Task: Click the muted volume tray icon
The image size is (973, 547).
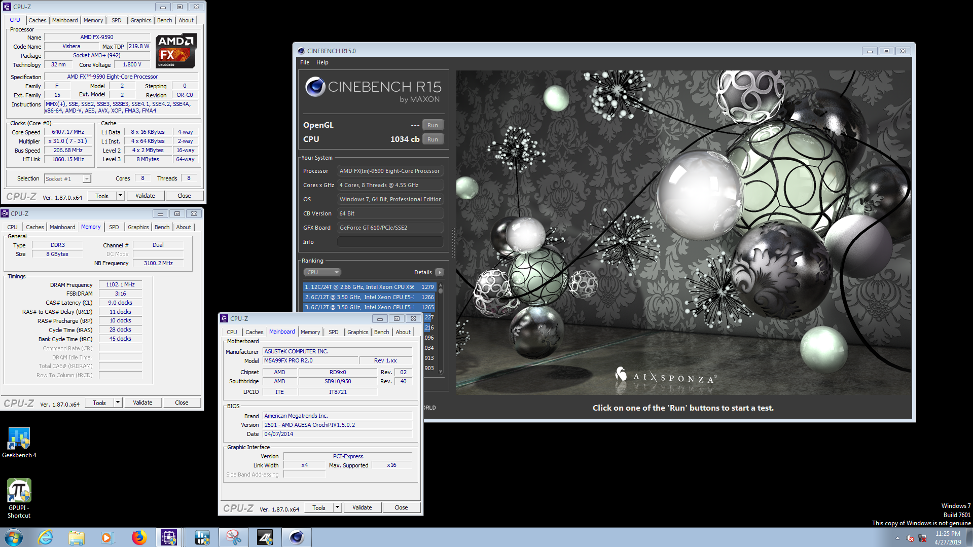Action: [910, 538]
